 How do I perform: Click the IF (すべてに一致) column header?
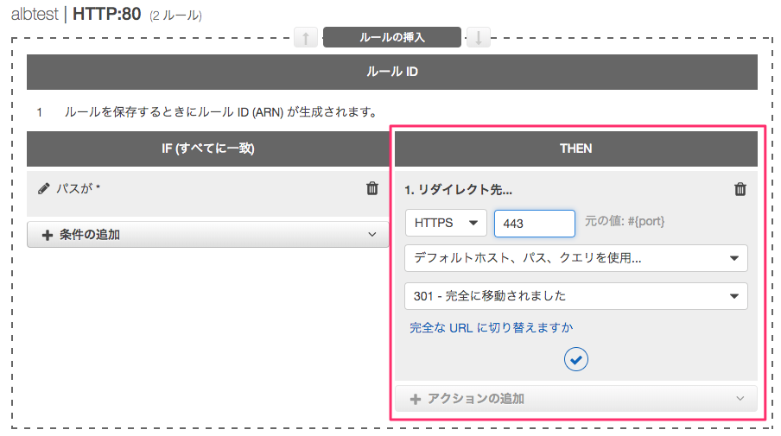click(x=207, y=148)
